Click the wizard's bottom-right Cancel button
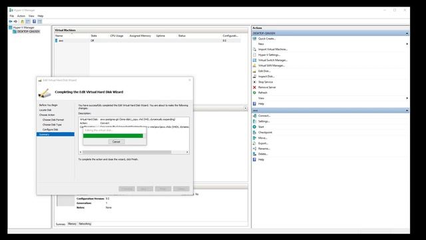The image size is (426, 240). point(181,189)
